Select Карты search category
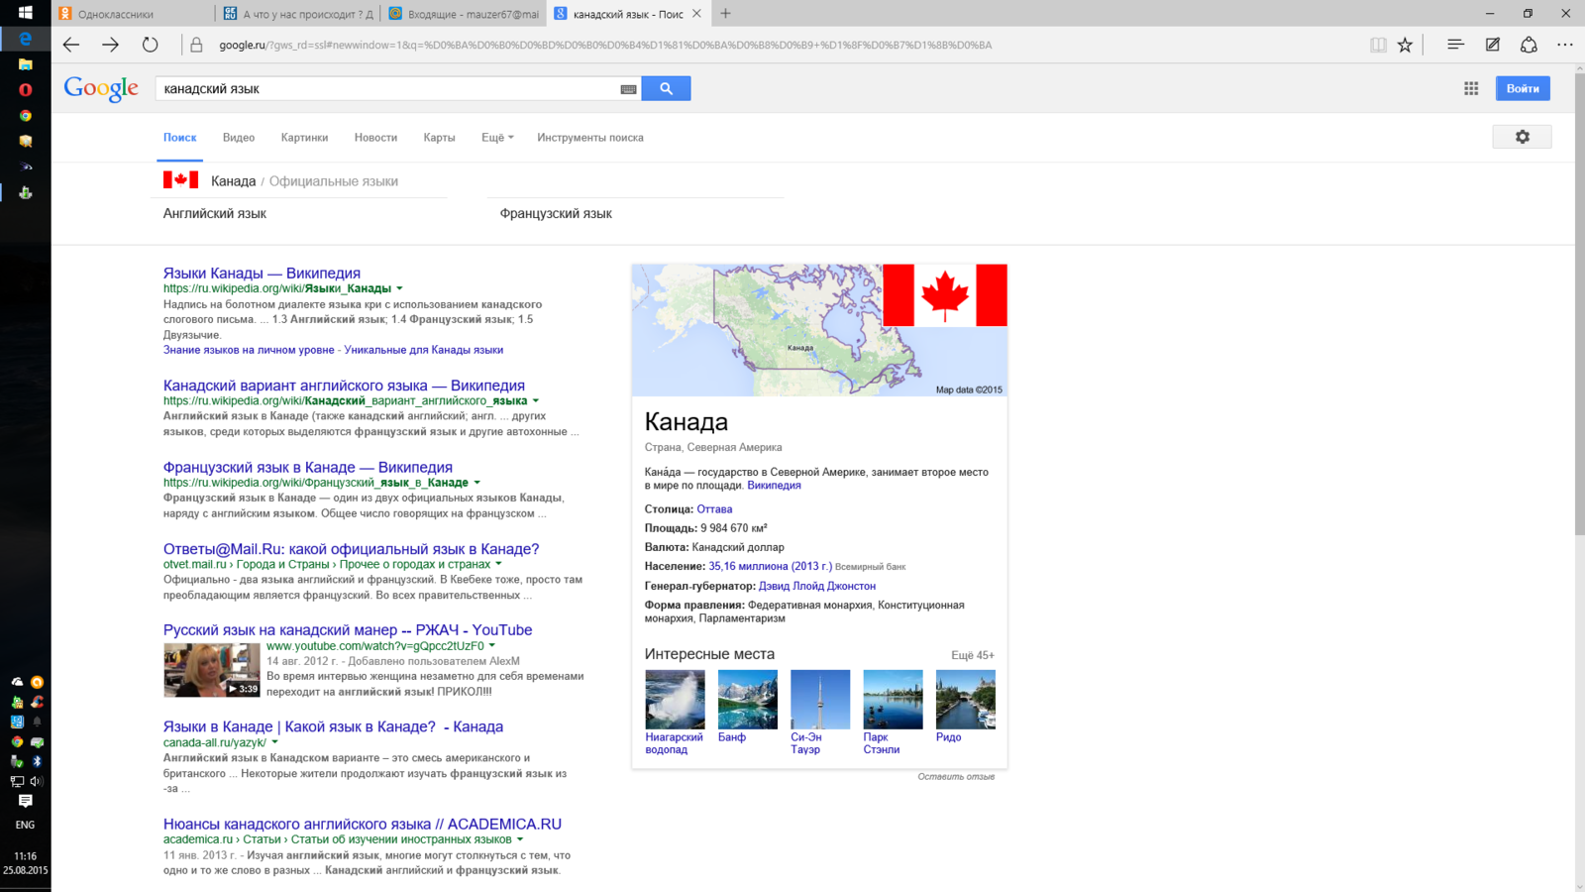This screenshot has width=1585, height=892. tap(439, 138)
